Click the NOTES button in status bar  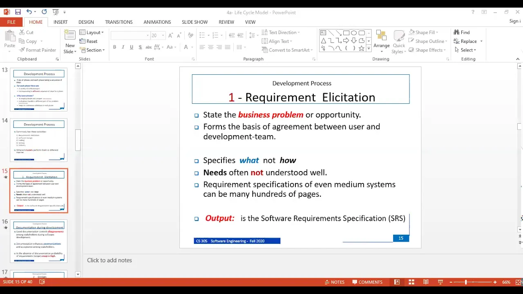click(x=335, y=282)
